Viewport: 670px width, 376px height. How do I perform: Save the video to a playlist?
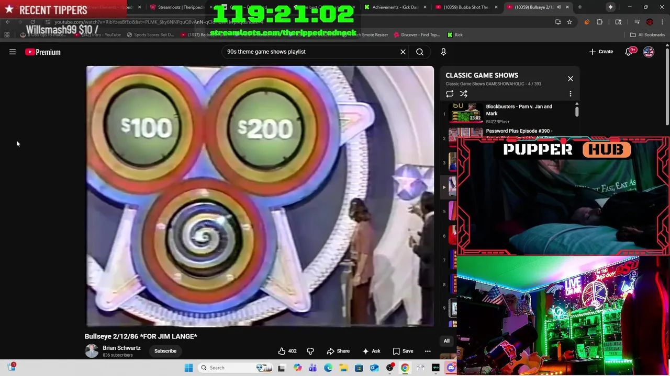(x=403, y=351)
